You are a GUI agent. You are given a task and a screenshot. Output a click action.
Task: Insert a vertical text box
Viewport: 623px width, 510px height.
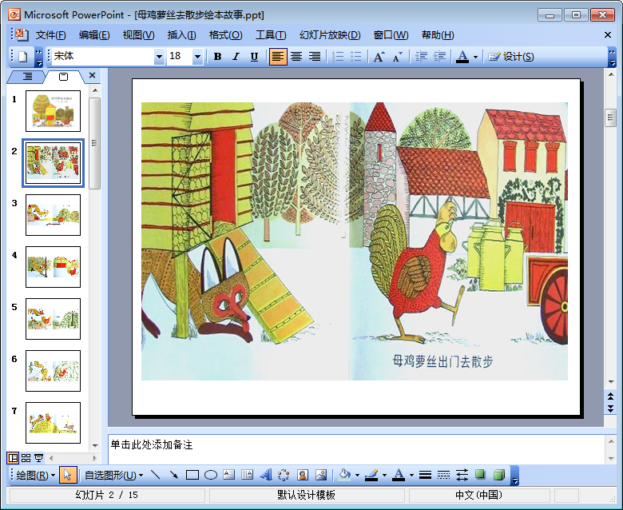[x=247, y=475]
